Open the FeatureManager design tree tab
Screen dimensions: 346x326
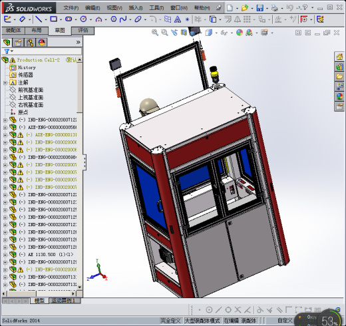(7, 42)
